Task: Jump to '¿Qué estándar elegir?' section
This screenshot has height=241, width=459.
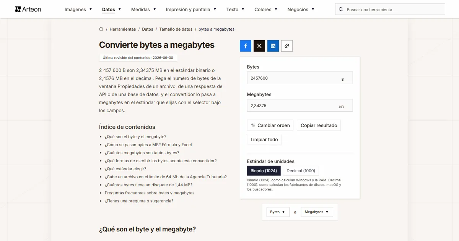Action: click(125, 169)
